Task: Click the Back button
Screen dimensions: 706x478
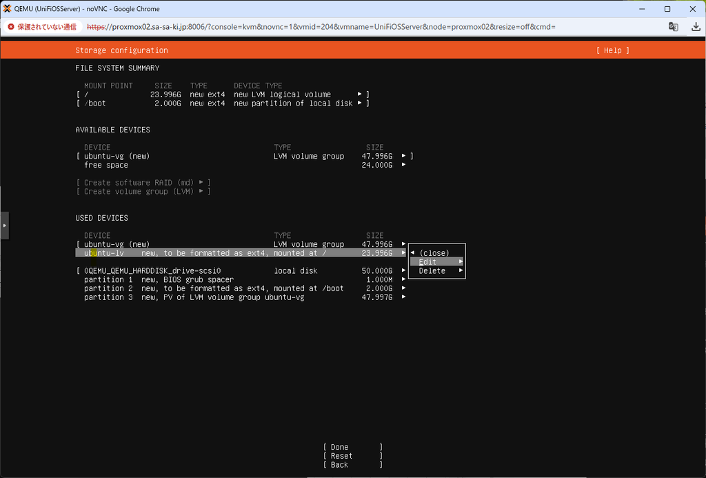Action: coord(352,465)
